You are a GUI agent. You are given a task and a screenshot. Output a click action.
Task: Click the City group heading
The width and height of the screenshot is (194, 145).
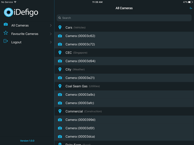(x=68, y=70)
